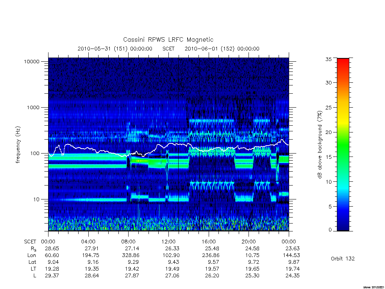Click the Rs value 23.63
This screenshot has width=385, height=289.
tap(293, 248)
